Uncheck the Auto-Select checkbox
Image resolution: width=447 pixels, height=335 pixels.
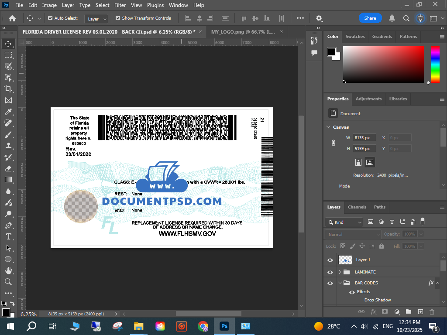click(x=50, y=18)
